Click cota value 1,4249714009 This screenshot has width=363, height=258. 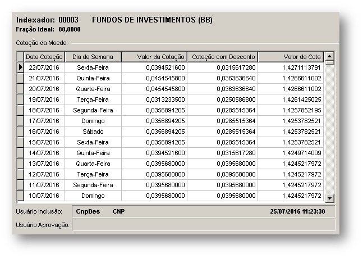click(x=291, y=153)
